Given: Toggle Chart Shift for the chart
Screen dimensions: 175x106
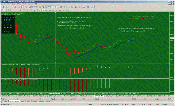Looking at the screenshot, I should [79, 7].
